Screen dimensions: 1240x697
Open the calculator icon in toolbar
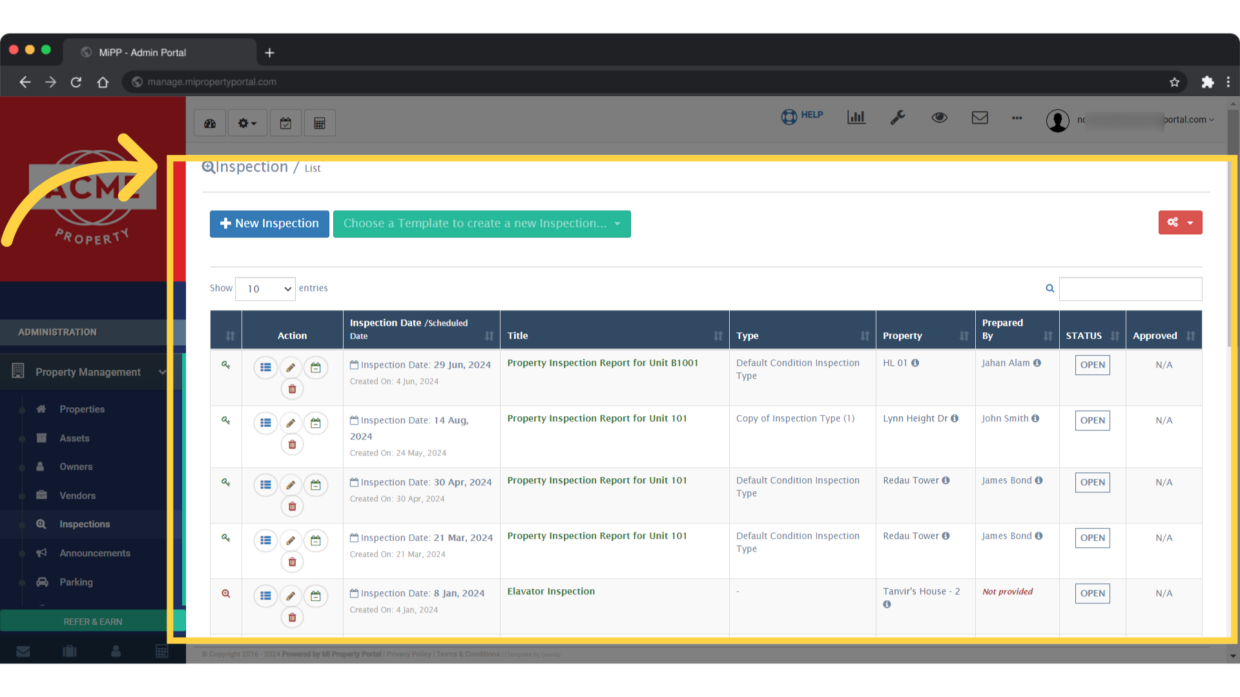coord(320,123)
